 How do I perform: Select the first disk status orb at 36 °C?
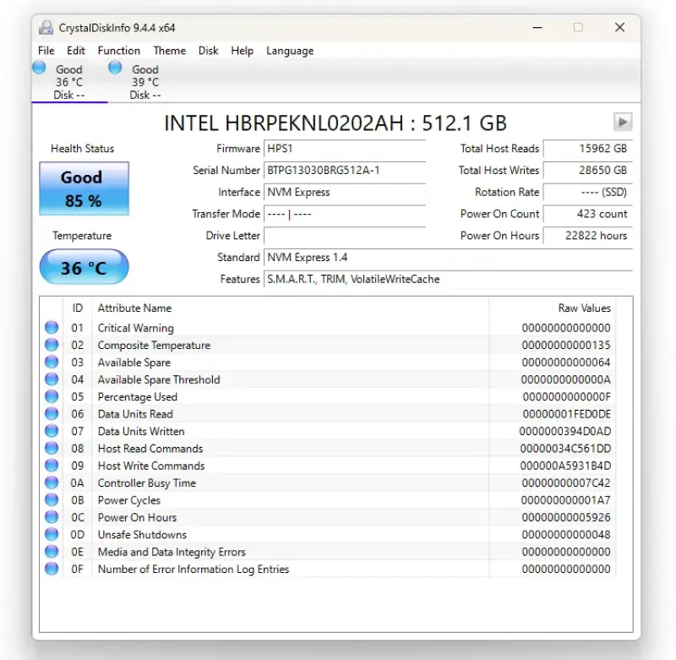pyautogui.click(x=39, y=68)
